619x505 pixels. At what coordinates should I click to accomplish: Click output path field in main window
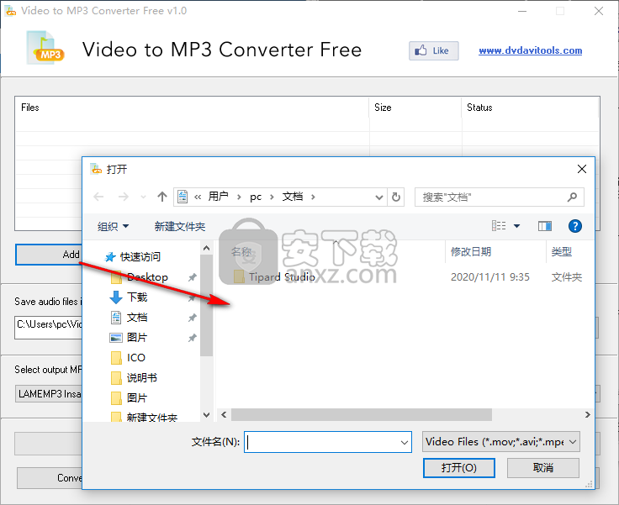tap(49, 327)
